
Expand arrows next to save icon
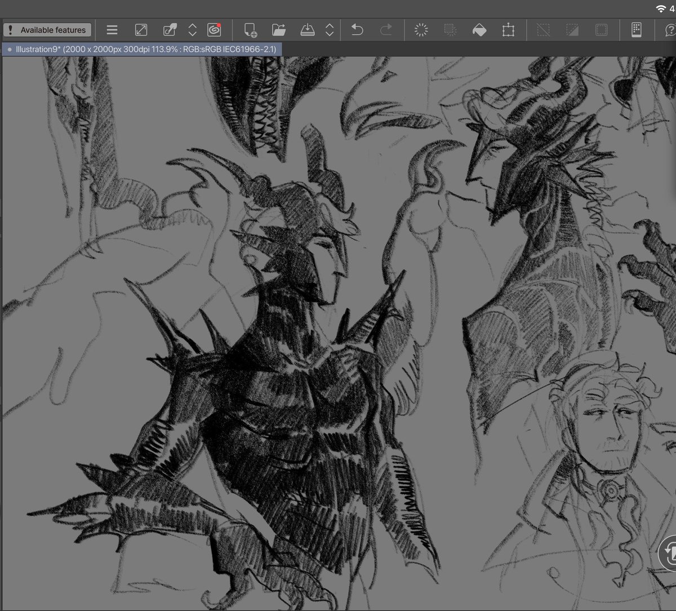[330, 30]
